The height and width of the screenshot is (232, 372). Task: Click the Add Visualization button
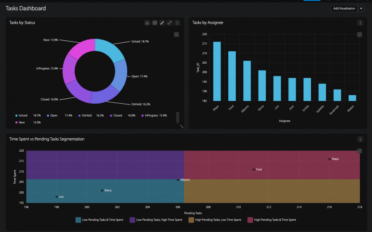point(344,8)
